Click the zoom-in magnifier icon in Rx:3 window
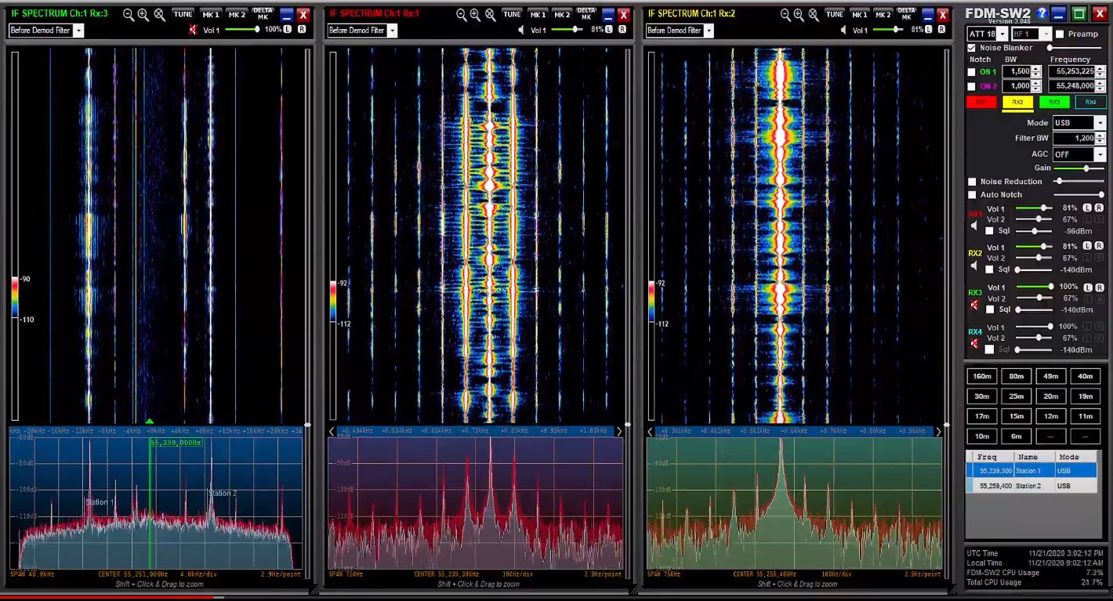Screen dimensions: 1113x601 [x=143, y=14]
